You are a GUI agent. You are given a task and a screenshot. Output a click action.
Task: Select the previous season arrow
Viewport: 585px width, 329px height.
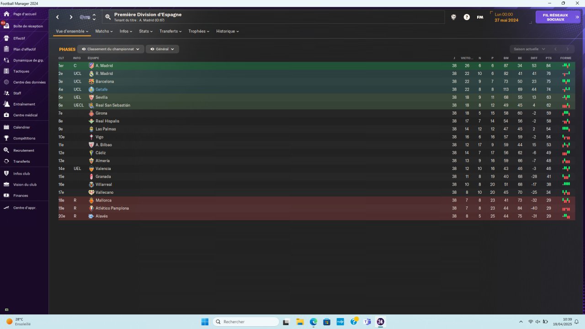tap(555, 49)
